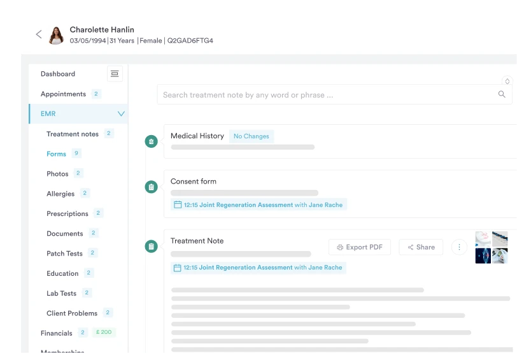Viewport: 517px width, 353px height.
Task: Open the Dashboard menu item
Action: (58, 74)
